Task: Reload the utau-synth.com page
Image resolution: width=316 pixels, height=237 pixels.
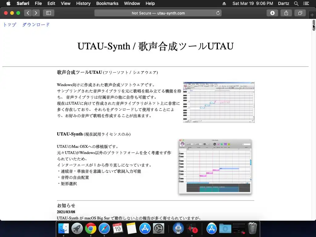Action: [x=218, y=13]
